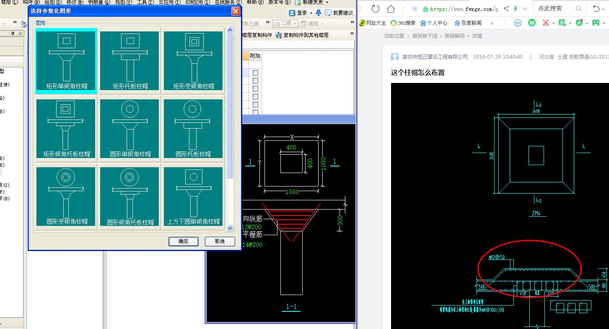The image size is (609, 329).
Task: Tick the fourth 附加 column checkbox
Action: [x=255, y=97]
